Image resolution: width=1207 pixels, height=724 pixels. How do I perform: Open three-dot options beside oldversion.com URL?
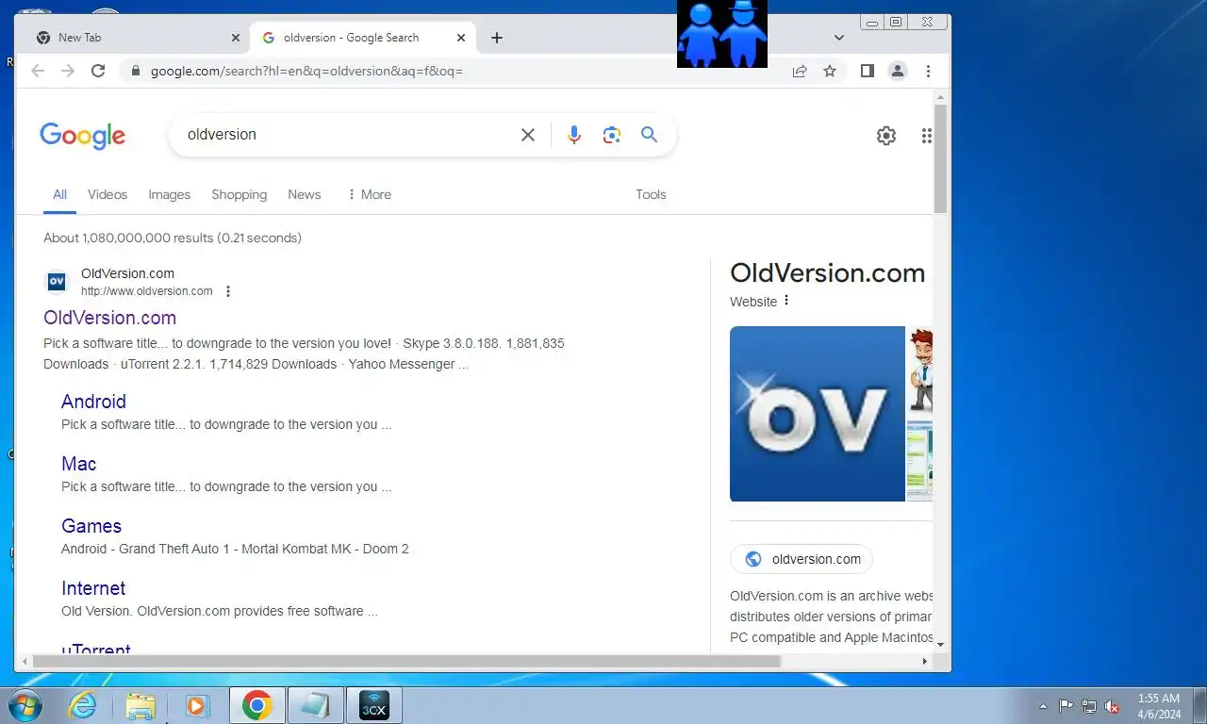click(228, 291)
